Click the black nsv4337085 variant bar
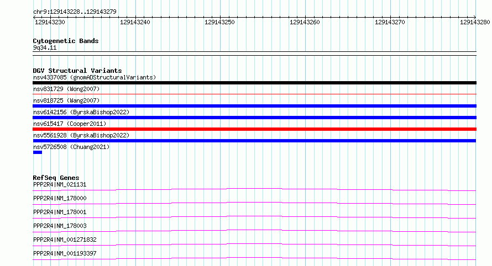This screenshot has height=266, width=492. point(254,83)
